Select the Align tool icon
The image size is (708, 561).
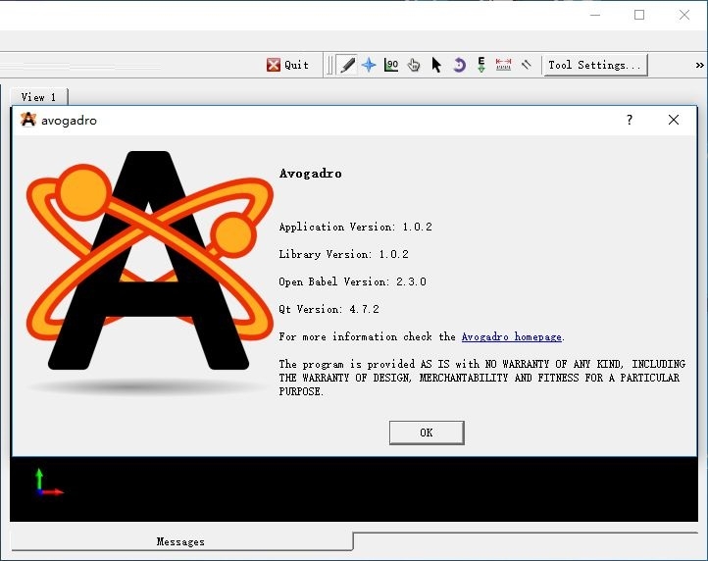[526, 65]
